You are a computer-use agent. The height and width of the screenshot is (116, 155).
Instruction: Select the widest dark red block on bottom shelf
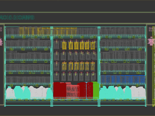coord(60,90)
